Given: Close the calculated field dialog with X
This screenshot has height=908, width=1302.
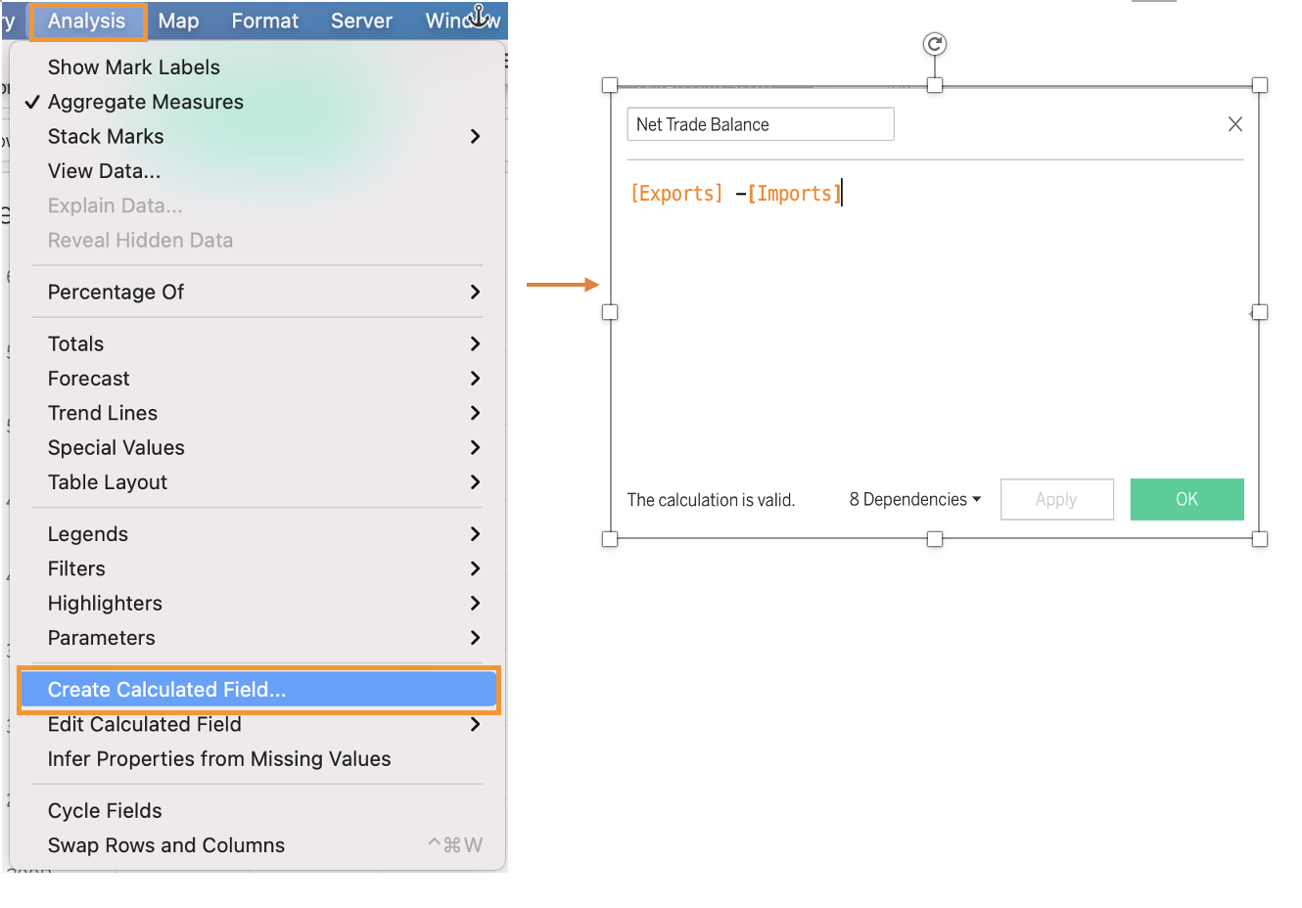Looking at the screenshot, I should coord(1234,124).
